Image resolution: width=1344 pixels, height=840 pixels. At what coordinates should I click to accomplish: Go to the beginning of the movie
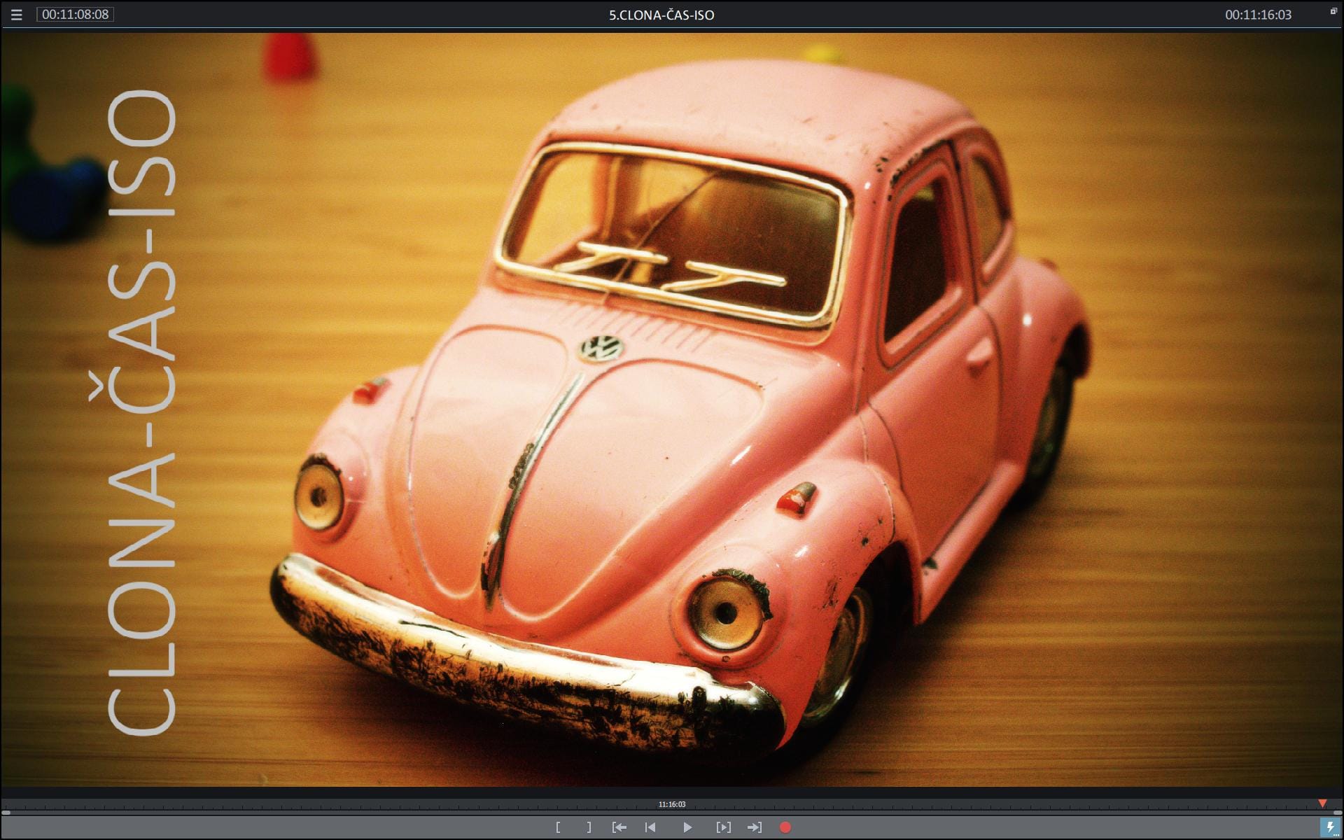tap(650, 827)
